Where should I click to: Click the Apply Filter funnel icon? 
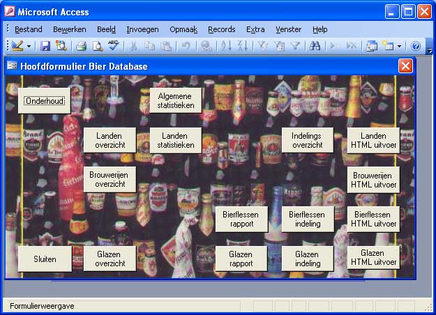[x=295, y=46]
